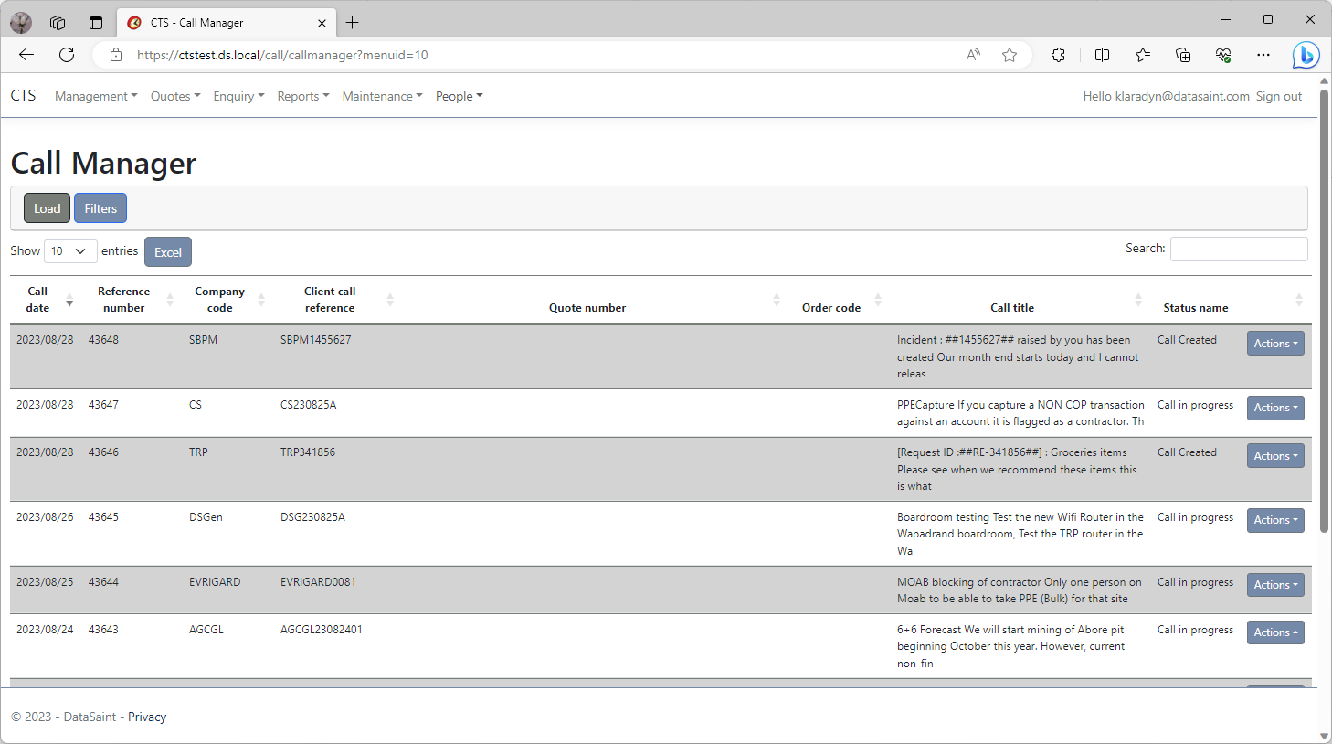Expand the Maintenance menu
The width and height of the screenshot is (1332, 744).
click(x=382, y=96)
